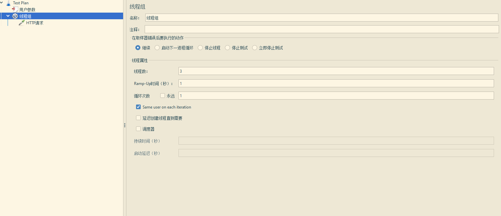Click the 循环次数 input field
The image size is (501, 216).
(336, 96)
